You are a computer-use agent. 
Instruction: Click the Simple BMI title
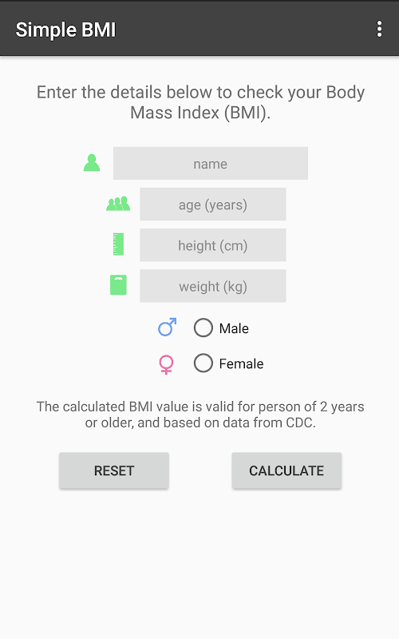click(65, 30)
